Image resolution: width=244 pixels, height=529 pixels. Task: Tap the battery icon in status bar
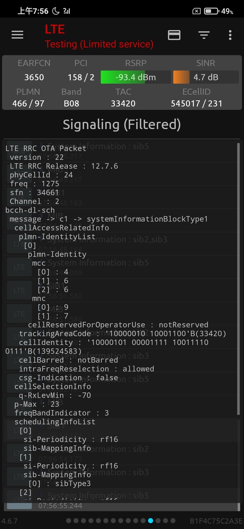point(211,12)
